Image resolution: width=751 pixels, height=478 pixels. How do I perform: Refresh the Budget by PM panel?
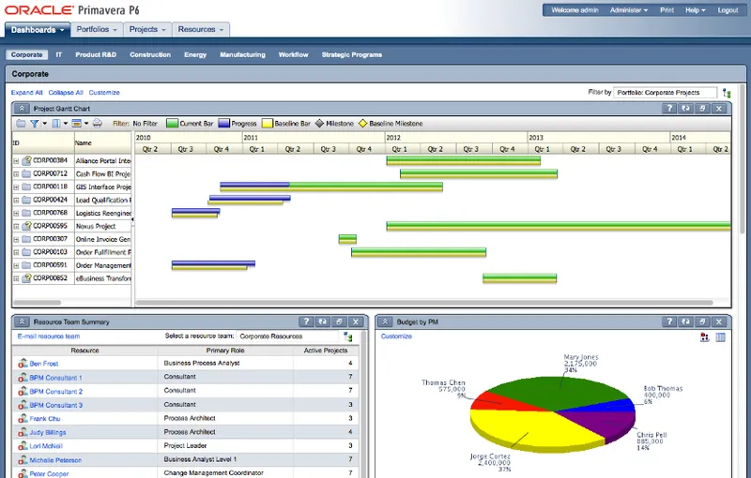tap(686, 321)
